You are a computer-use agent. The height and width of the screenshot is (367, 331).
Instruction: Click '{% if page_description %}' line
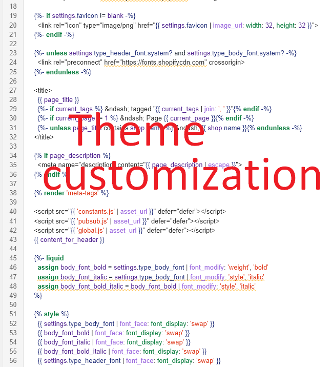(x=72, y=156)
